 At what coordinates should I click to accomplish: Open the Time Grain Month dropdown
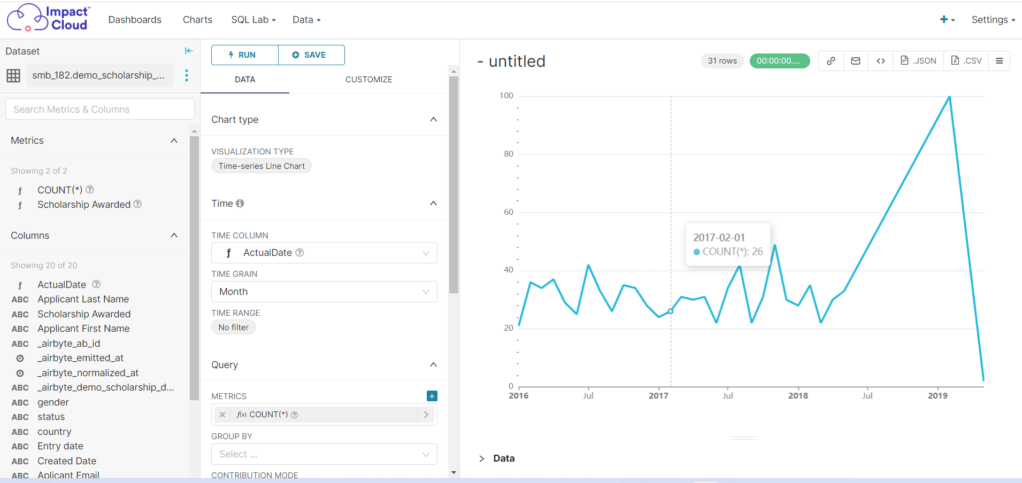click(x=323, y=292)
